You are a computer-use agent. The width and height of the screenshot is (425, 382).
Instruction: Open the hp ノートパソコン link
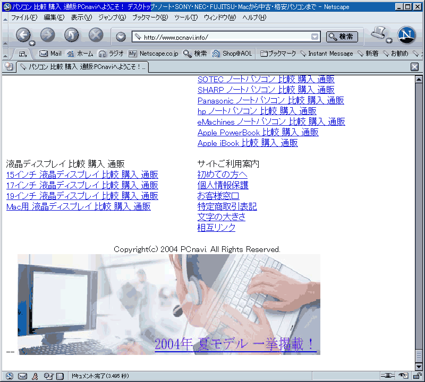(x=257, y=111)
